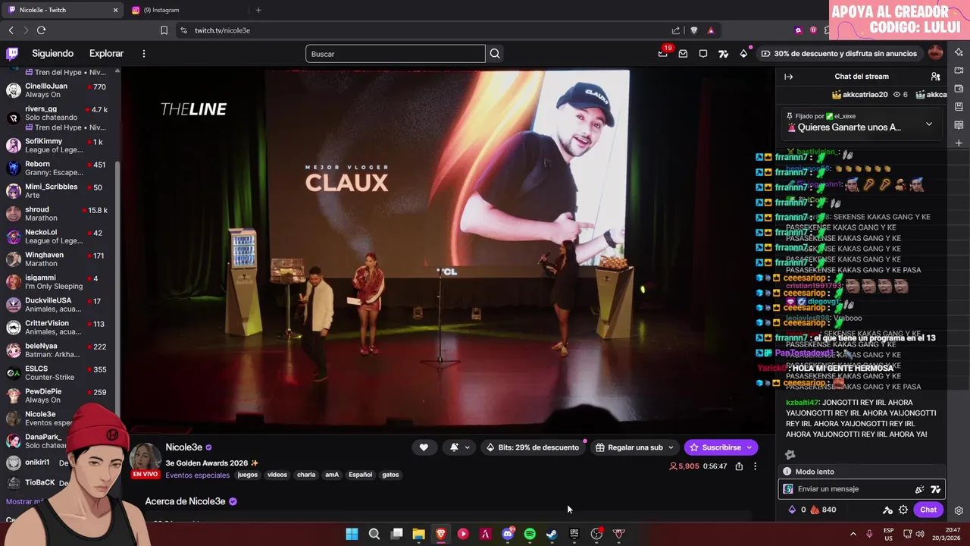Click the search magnifier button

pyautogui.click(x=495, y=54)
